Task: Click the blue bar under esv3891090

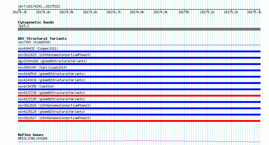Action: (139, 70)
